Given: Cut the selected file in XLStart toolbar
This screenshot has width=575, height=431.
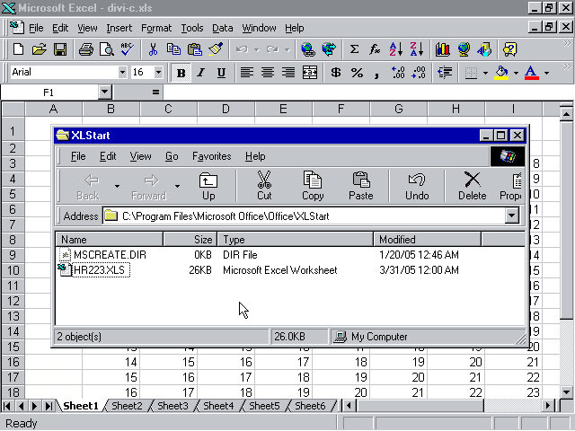Looking at the screenshot, I should click(264, 186).
